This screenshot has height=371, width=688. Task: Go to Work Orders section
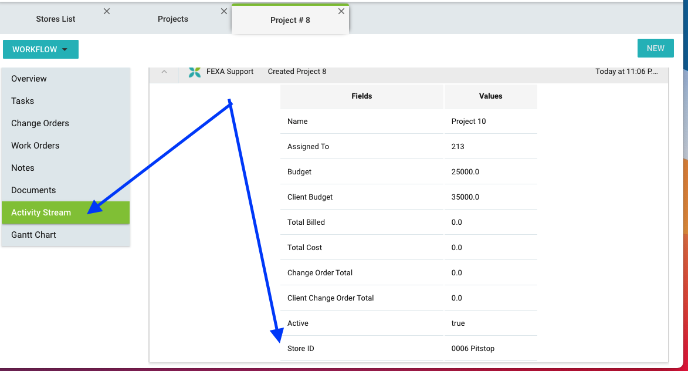coord(35,146)
